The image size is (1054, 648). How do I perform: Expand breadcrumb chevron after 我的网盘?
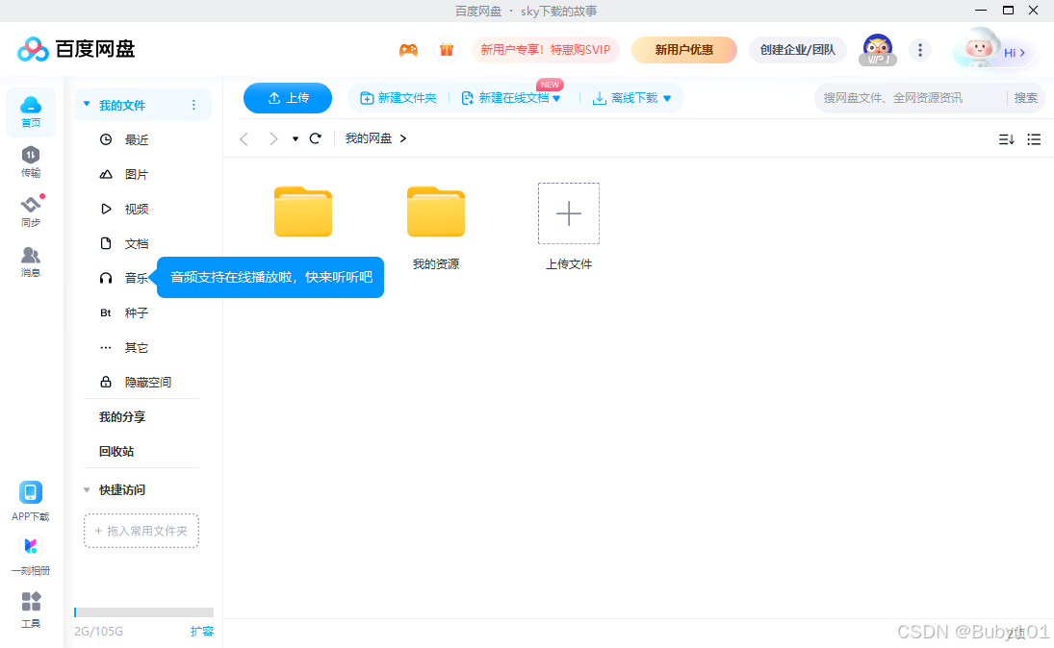pos(403,138)
